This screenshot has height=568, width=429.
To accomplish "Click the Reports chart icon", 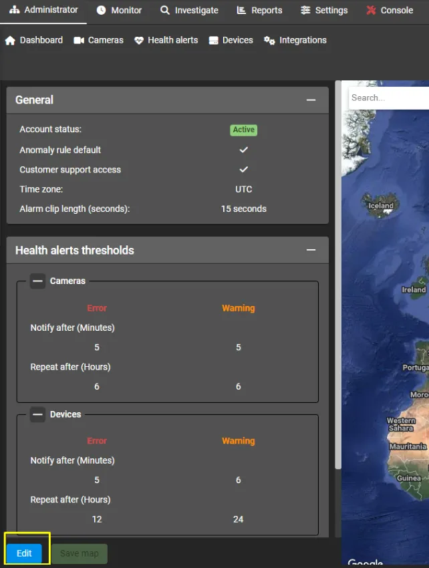I will click(x=241, y=10).
